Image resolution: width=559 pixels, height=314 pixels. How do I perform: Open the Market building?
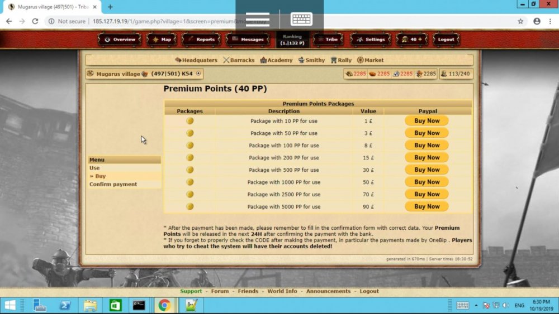pos(371,60)
